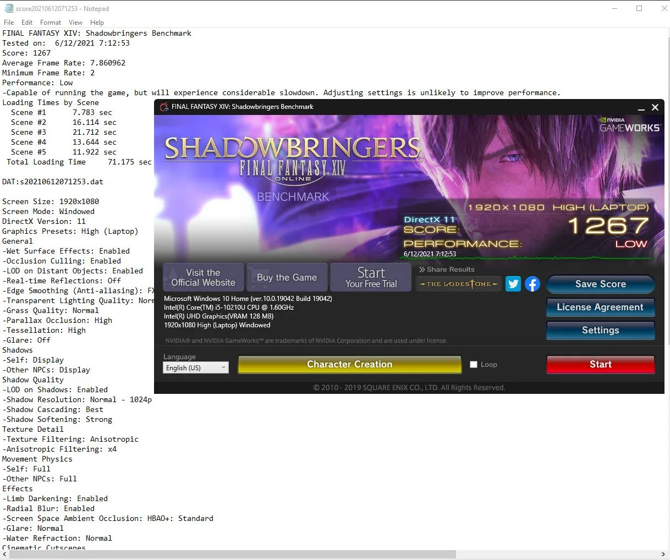The width and height of the screenshot is (670, 560).
Task: Click '-Occlusion Culling: Enabled' line
Action: point(62,261)
